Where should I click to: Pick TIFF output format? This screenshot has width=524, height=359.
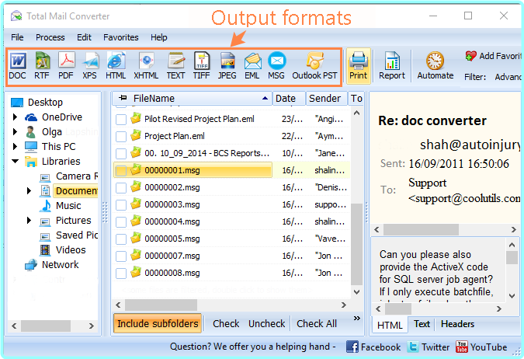[202, 66]
